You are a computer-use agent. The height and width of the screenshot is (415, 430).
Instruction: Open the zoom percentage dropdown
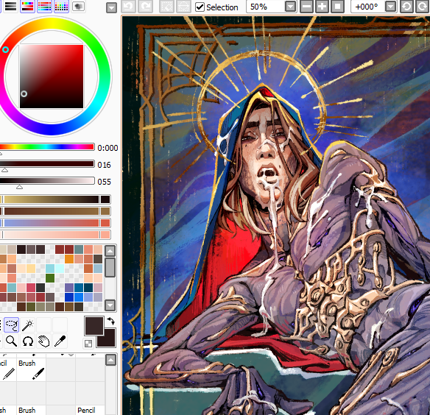tap(290, 7)
